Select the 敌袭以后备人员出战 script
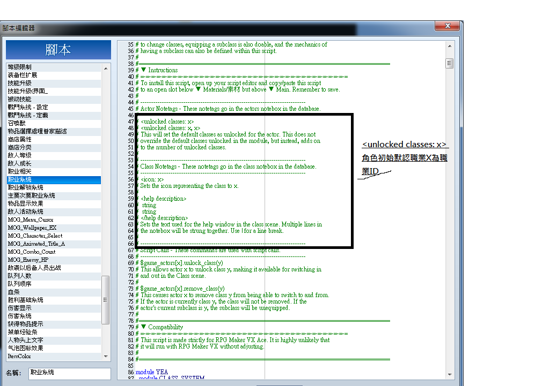 54,268
